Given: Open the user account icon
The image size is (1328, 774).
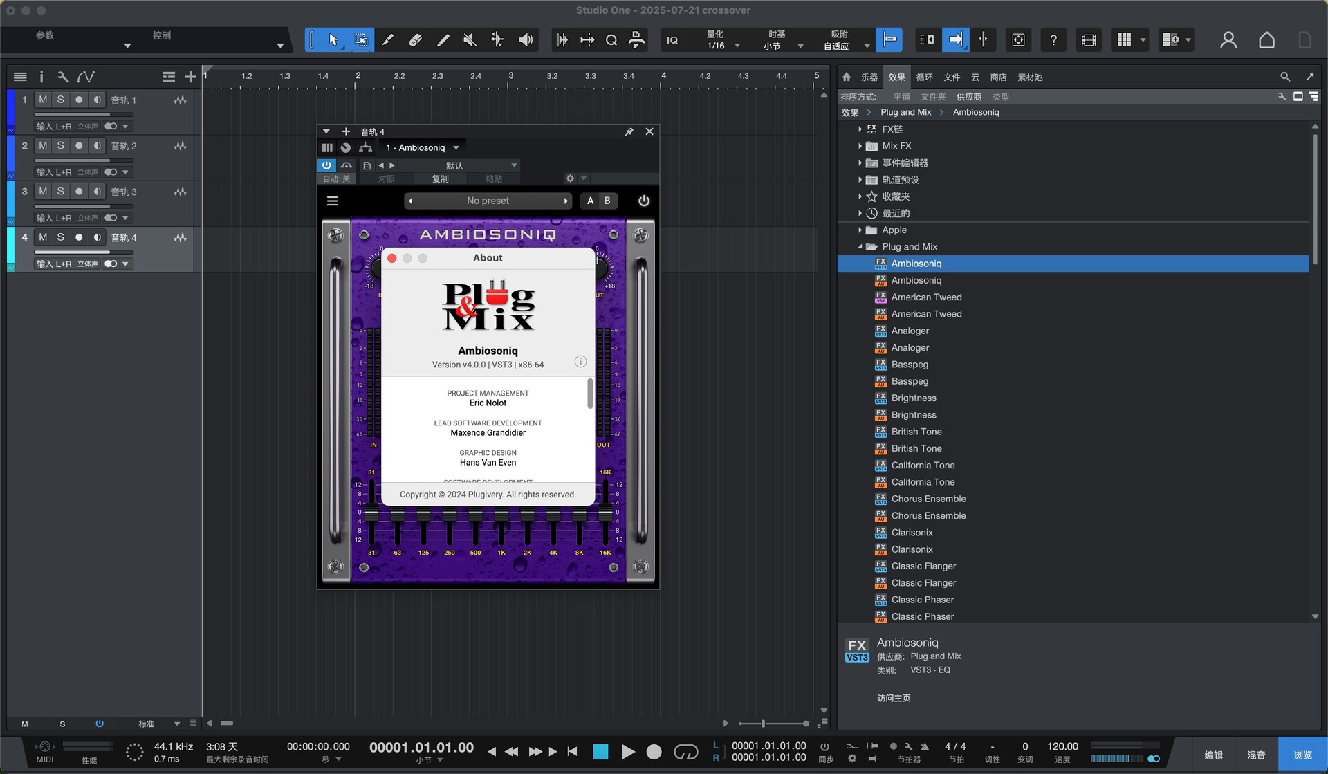Looking at the screenshot, I should [x=1228, y=40].
